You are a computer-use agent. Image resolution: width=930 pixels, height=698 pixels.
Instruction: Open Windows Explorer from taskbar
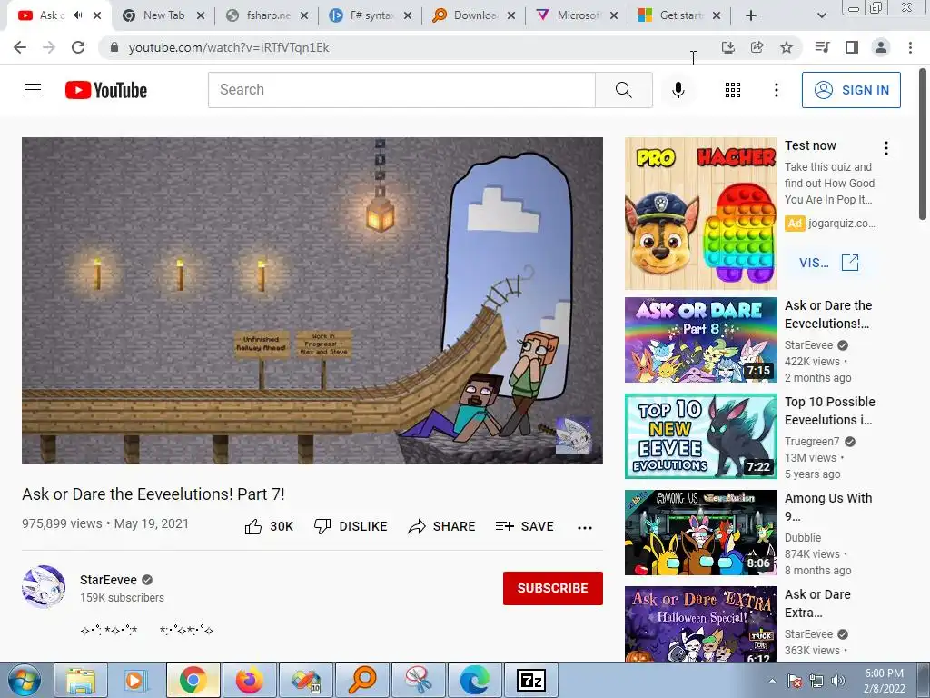click(81, 680)
